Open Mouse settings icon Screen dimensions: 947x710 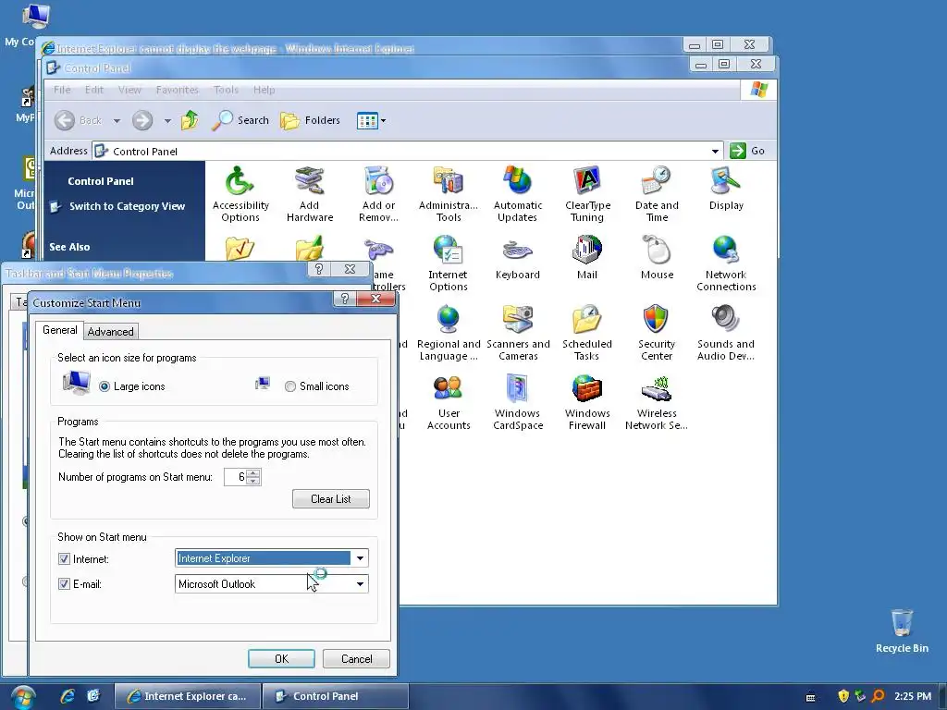(657, 258)
